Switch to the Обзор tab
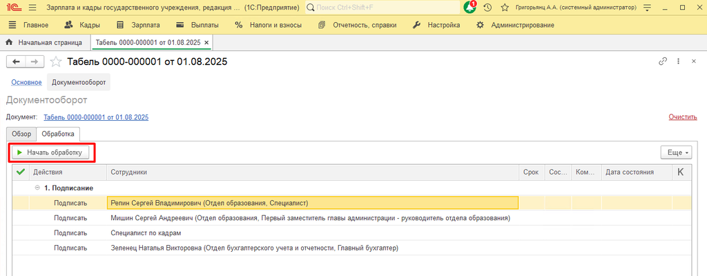 click(21, 133)
